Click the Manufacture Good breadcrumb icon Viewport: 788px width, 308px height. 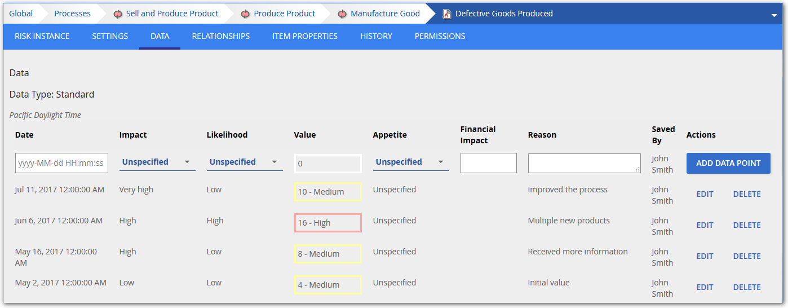[x=342, y=14]
